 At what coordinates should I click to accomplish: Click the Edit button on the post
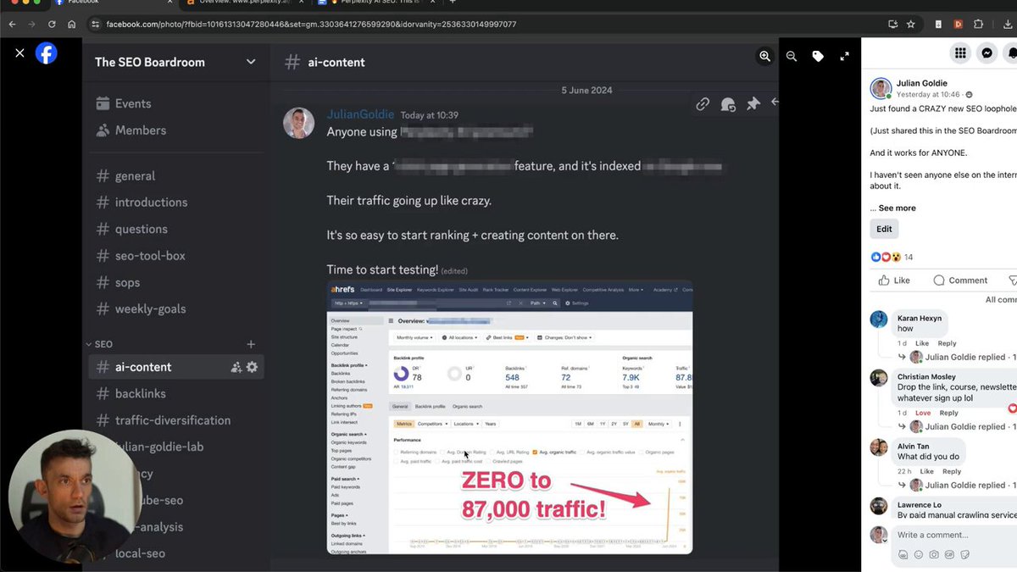(884, 229)
